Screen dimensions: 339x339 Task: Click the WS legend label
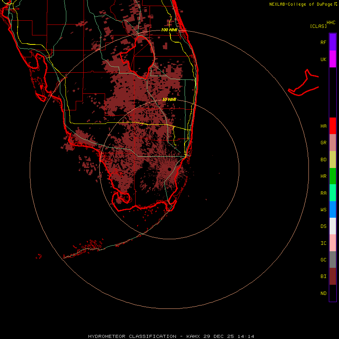(x=323, y=209)
